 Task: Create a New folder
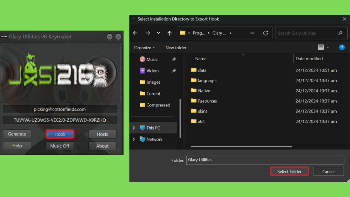176,48
